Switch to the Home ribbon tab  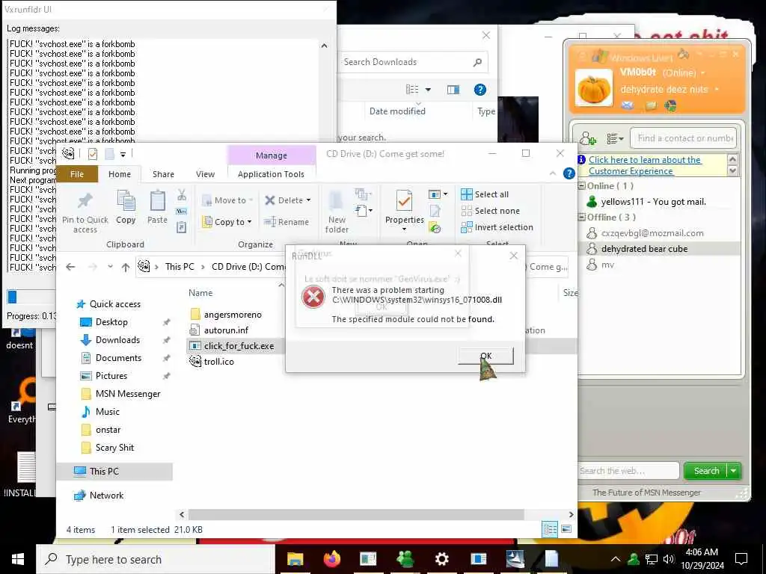coord(119,173)
